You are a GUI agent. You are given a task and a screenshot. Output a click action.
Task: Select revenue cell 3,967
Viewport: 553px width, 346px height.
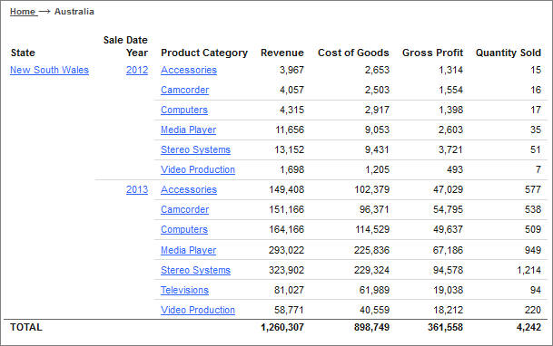[x=291, y=70]
